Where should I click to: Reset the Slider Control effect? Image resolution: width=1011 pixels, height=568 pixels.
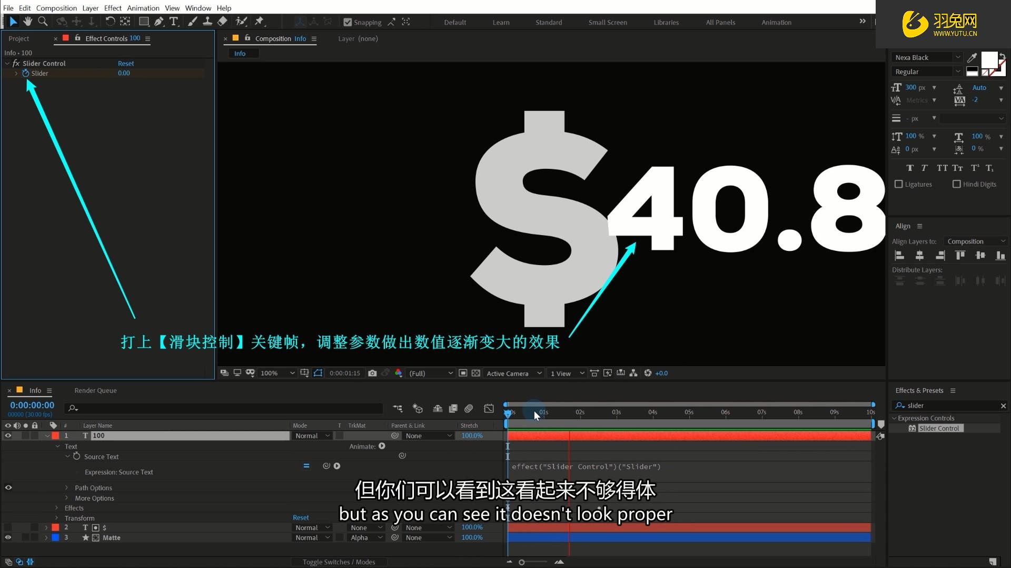(125, 63)
